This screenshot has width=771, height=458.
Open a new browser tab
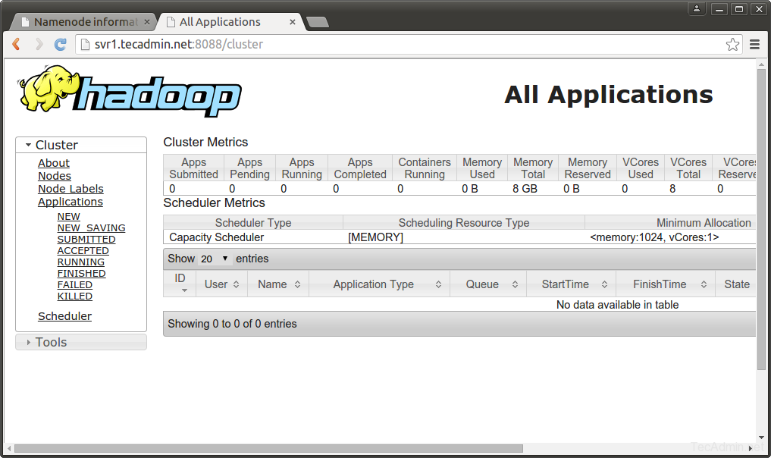[x=317, y=22]
